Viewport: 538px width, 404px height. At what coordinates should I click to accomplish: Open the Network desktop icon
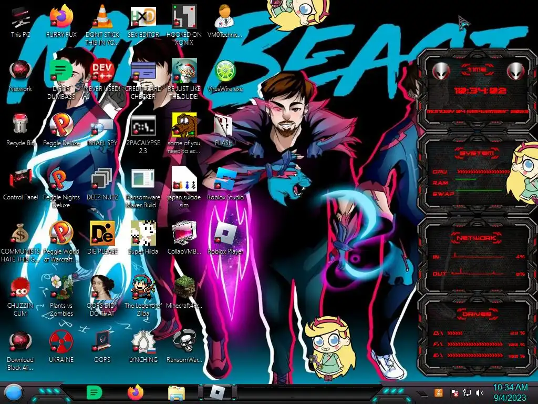[x=20, y=76]
